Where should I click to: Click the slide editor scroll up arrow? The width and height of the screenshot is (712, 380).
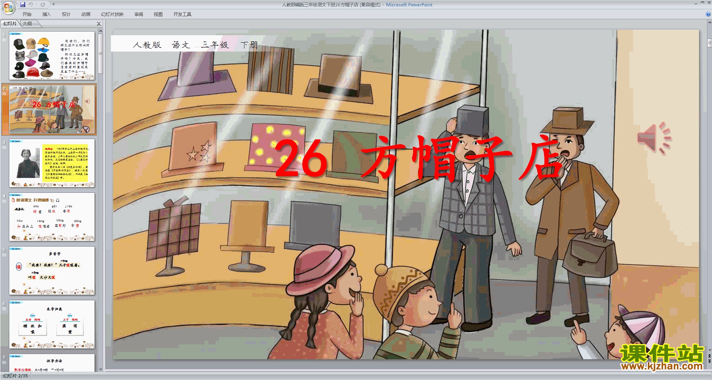click(709, 23)
